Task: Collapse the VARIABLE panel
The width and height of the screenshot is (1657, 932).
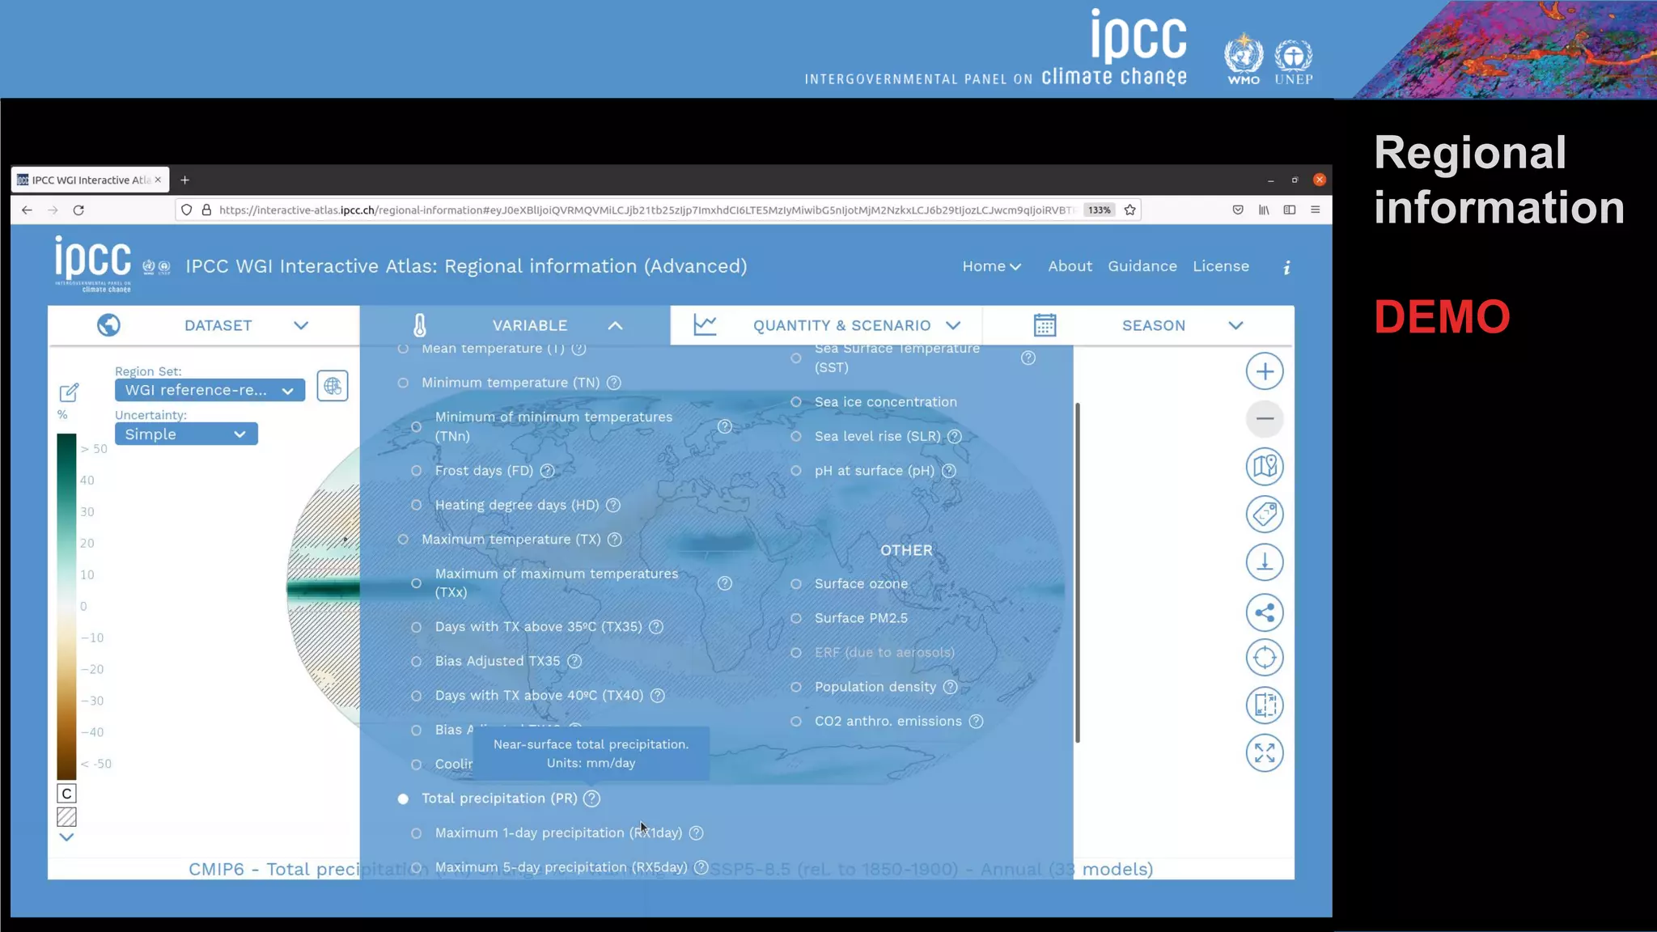Action: tap(515, 325)
